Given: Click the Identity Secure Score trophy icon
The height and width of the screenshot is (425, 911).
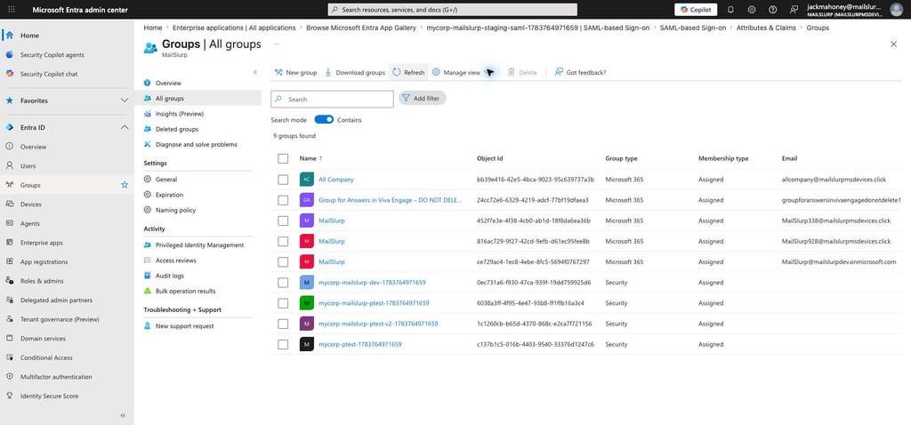Looking at the screenshot, I should [9, 396].
